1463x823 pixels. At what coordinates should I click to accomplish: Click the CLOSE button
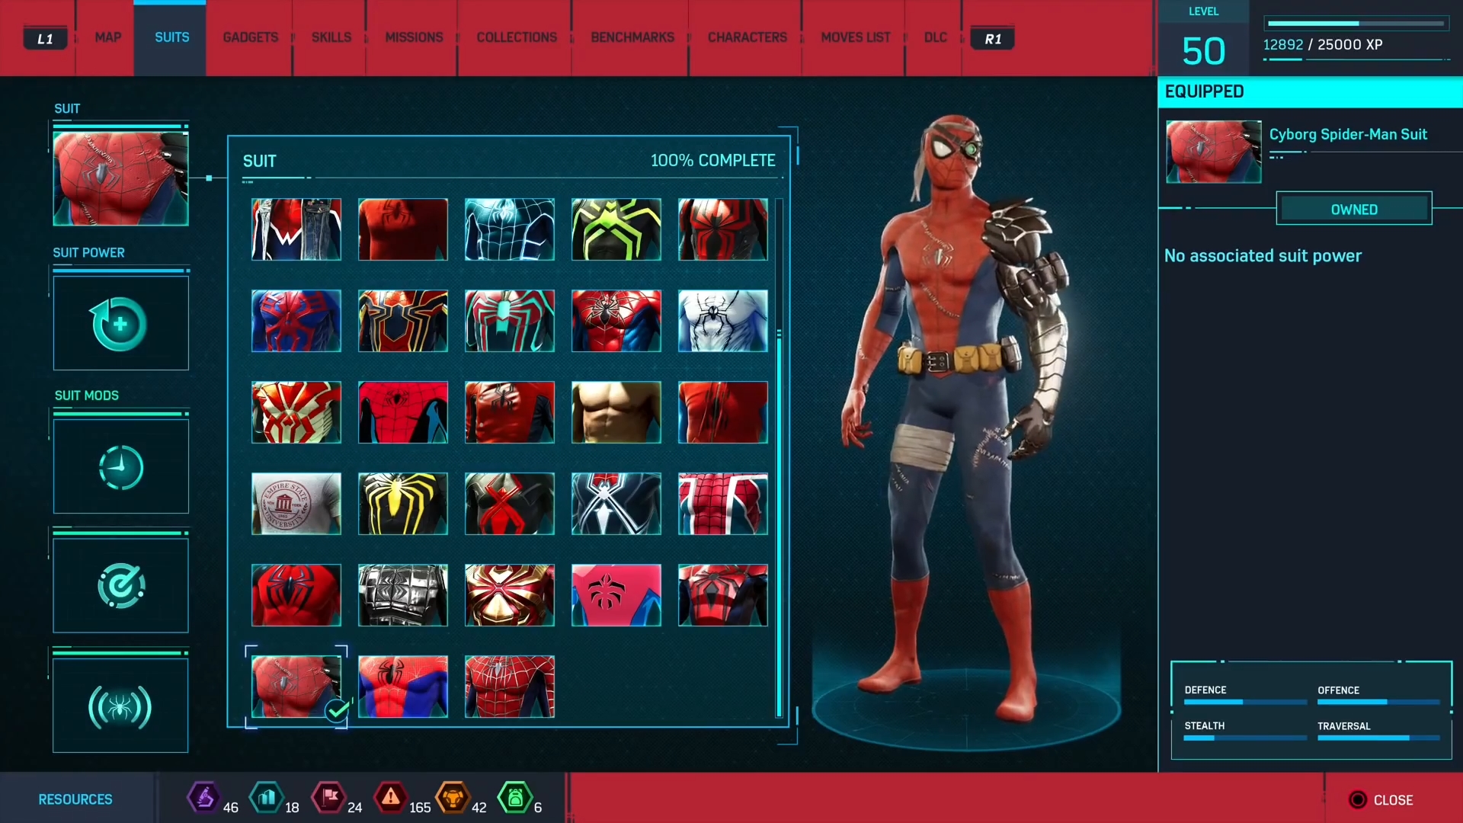1381,799
